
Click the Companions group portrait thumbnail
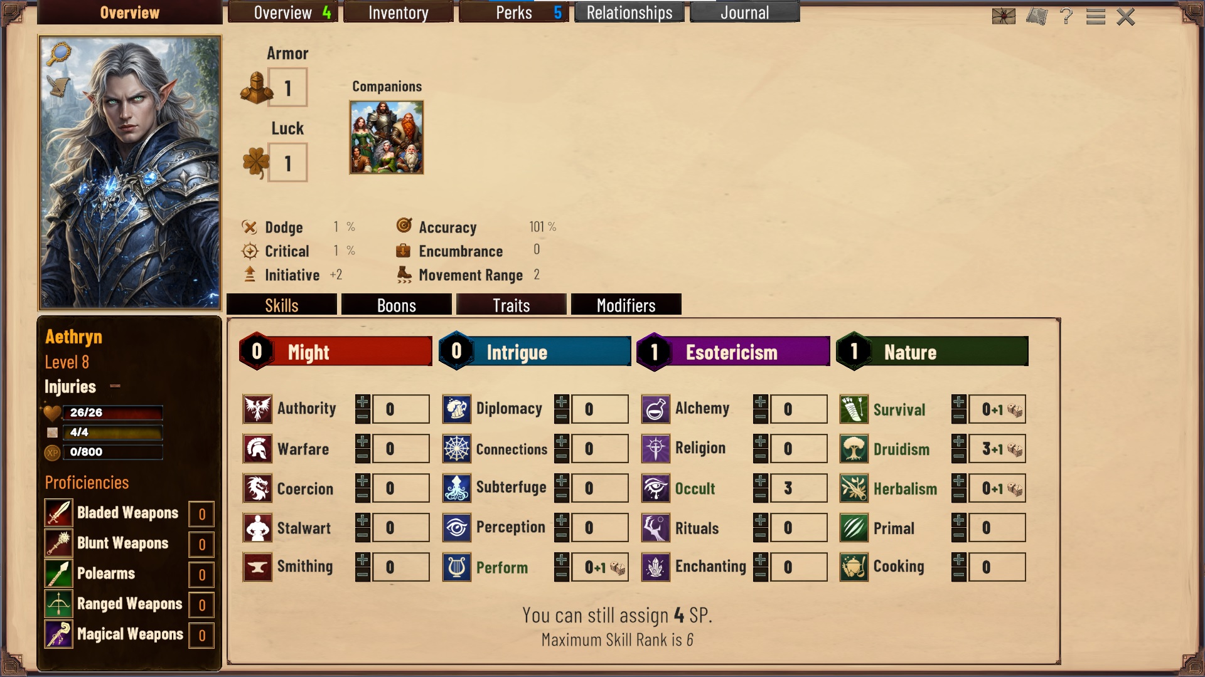coord(387,137)
